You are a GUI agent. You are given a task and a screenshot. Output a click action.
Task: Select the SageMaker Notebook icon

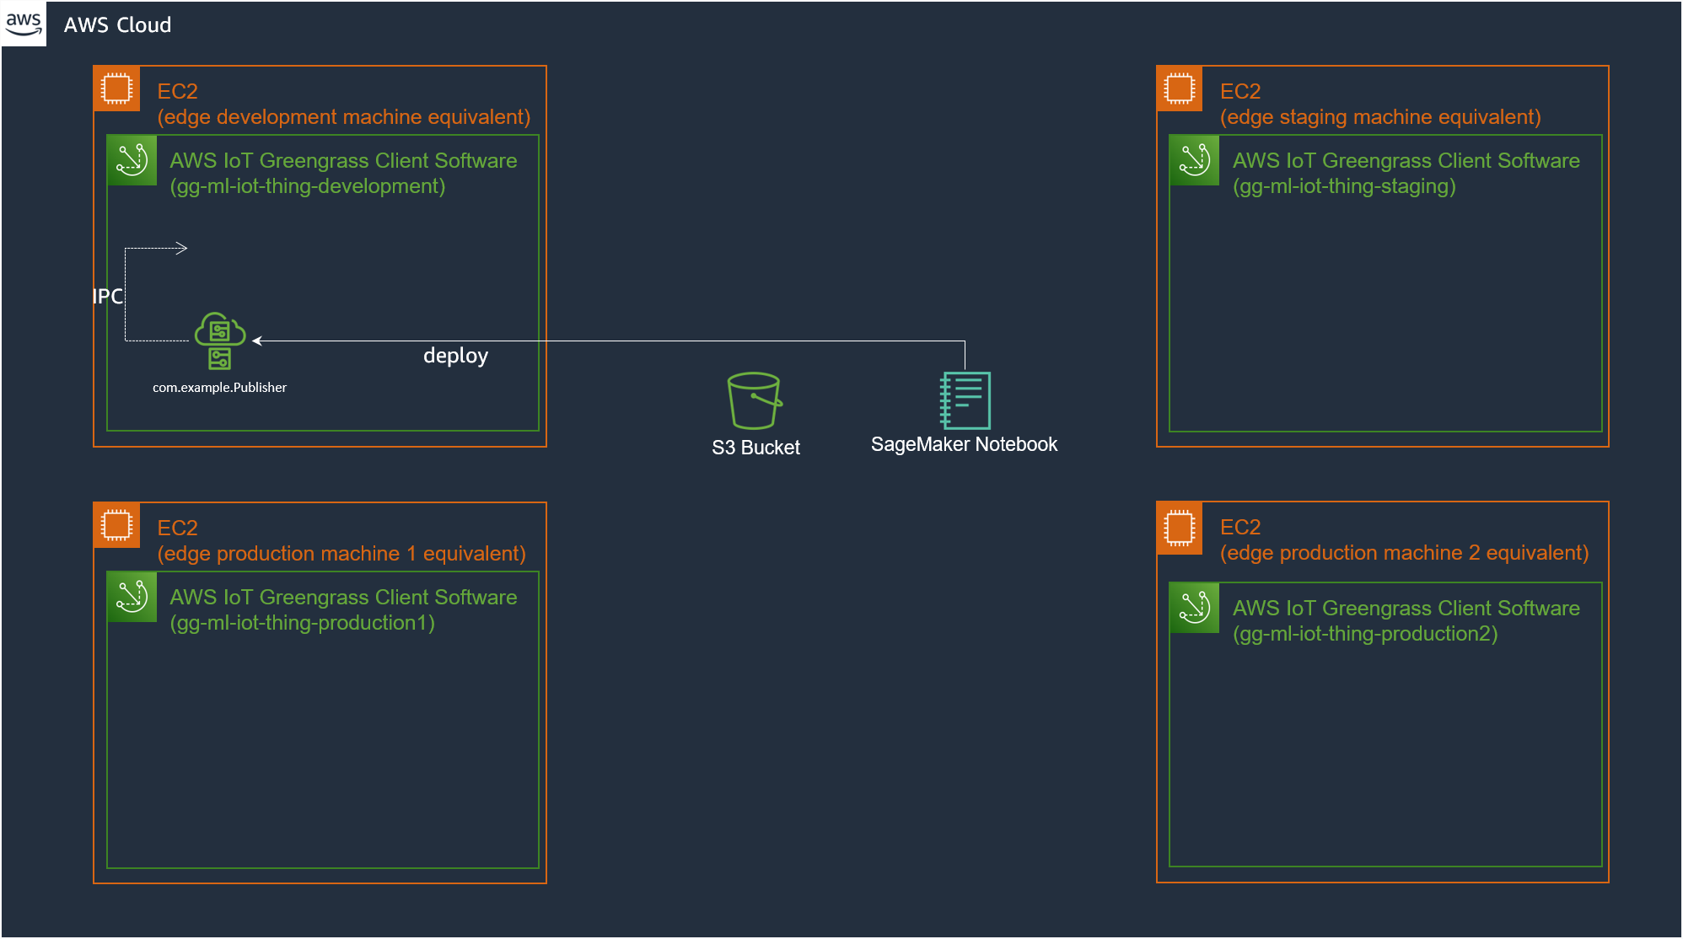point(965,400)
